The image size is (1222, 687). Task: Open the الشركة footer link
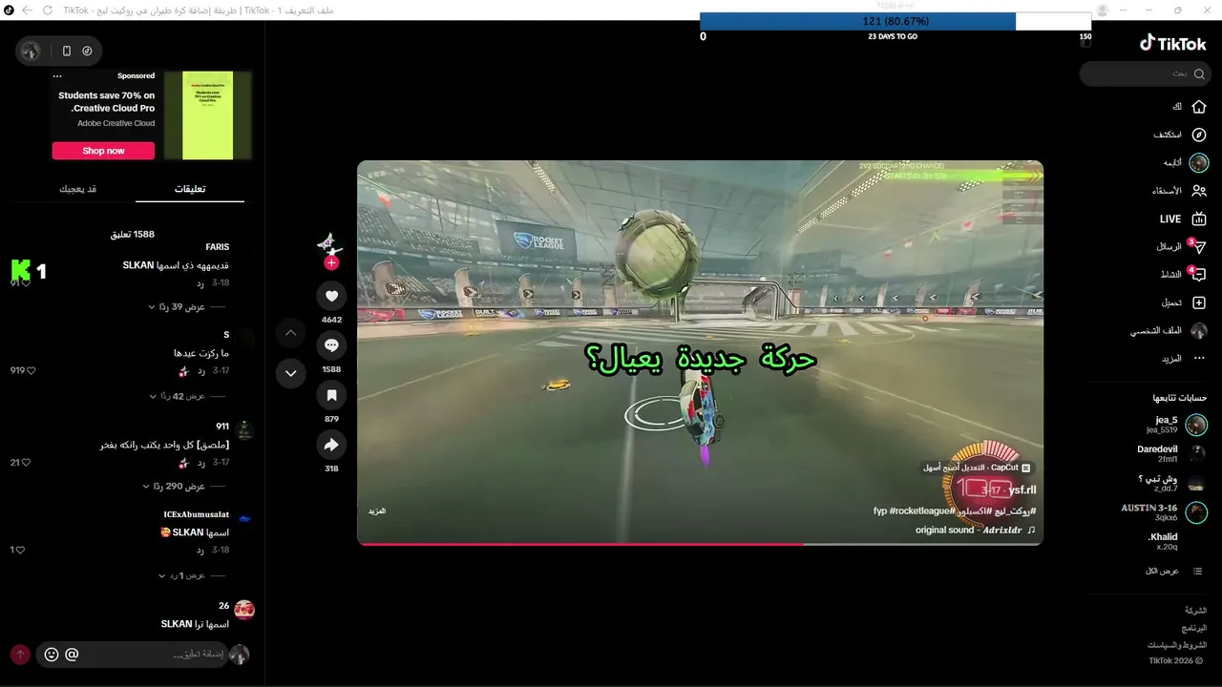1195,610
